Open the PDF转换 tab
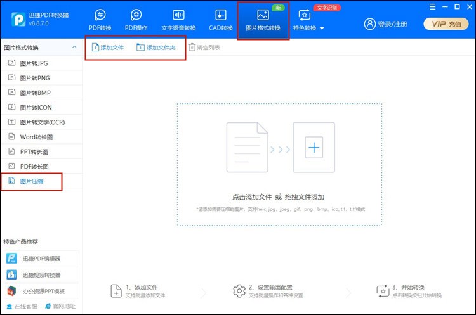 point(100,20)
